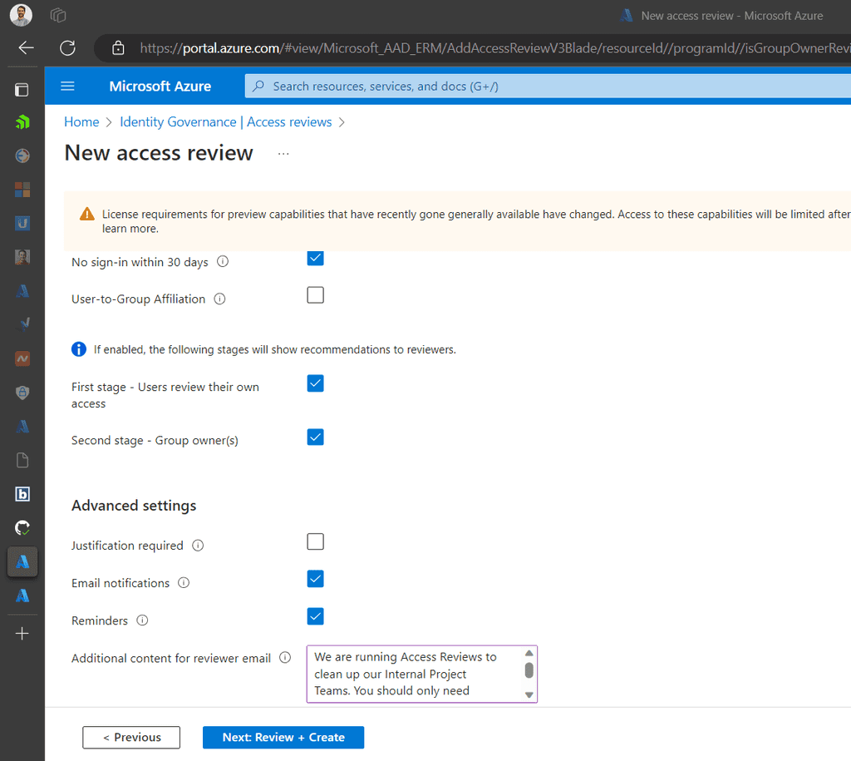Enable the Justification required checkbox
The height and width of the screenshot is (761, 851).
315,541
